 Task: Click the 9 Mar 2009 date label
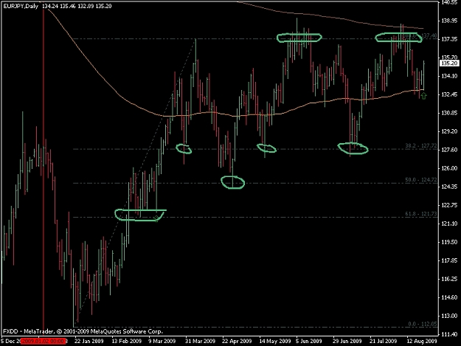162,341
